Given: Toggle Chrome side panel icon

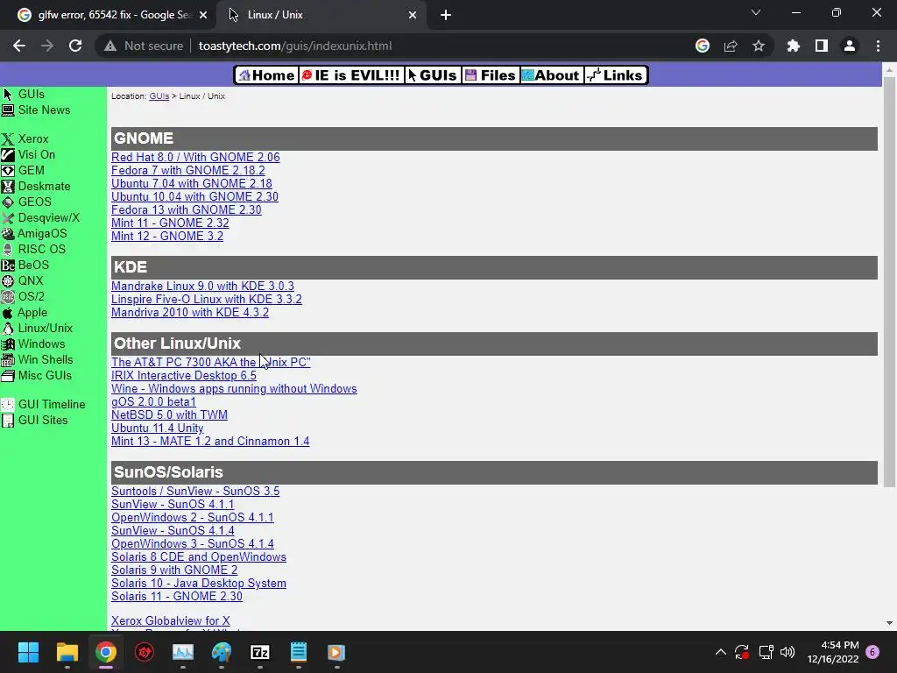Looking at the screenshot, I should tap(822, 46).
